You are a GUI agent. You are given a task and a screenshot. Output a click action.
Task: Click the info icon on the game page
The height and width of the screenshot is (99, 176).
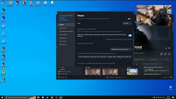(x=165, y=54)
